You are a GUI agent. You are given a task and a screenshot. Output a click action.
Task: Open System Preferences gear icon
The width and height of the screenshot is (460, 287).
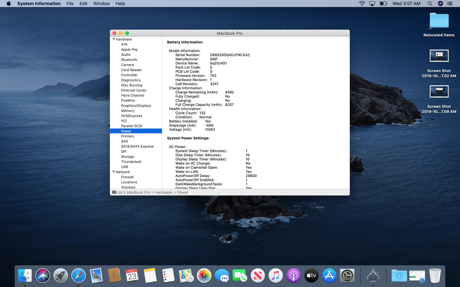[347, 276]
